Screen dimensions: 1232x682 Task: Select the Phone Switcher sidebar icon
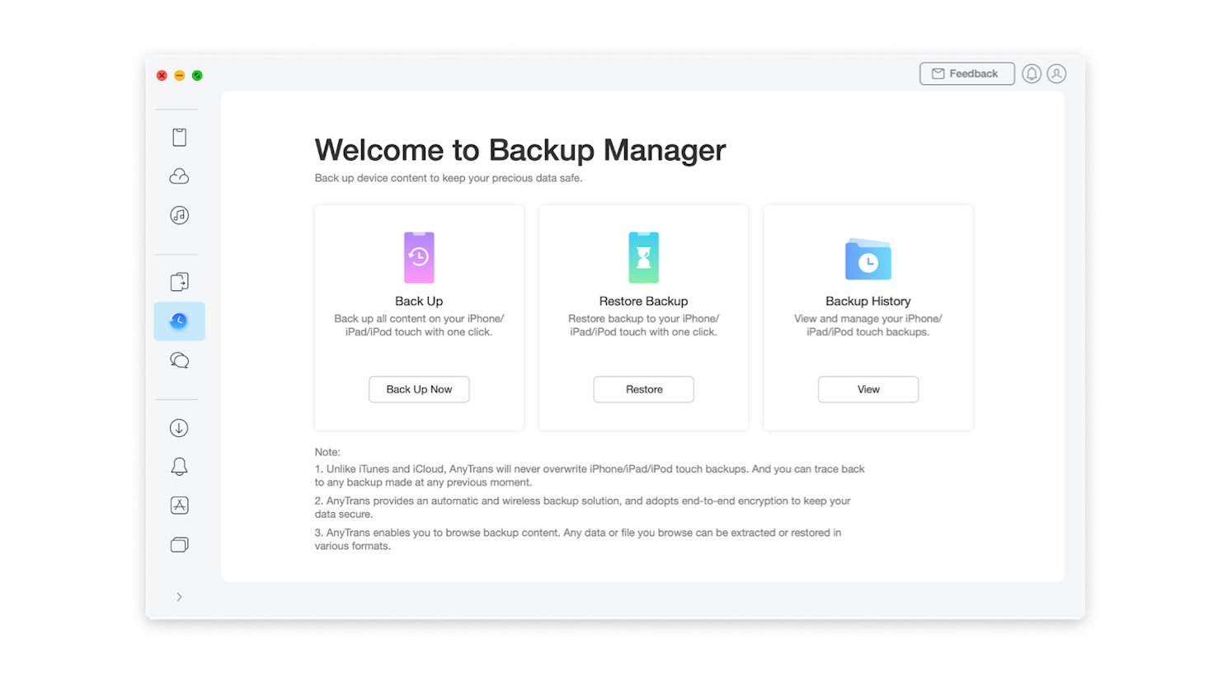click(x=179, y=282)
